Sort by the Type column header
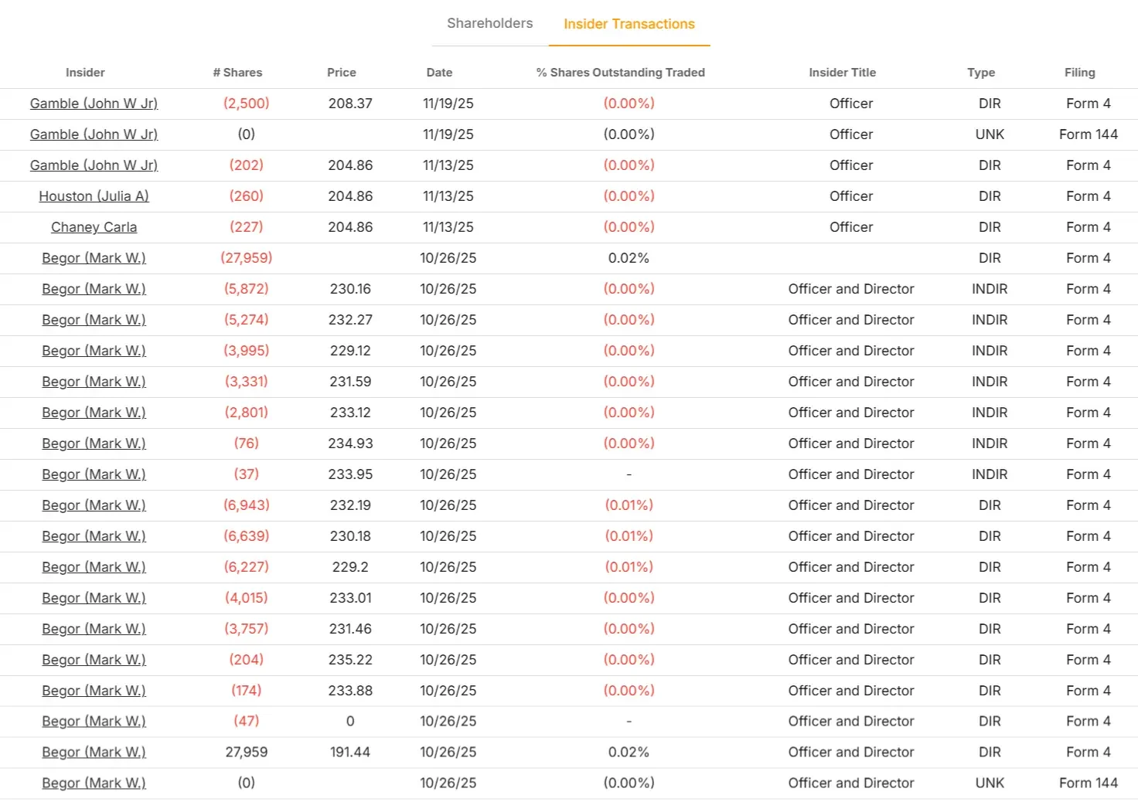1138x802 pixels. tap(980, 73)
